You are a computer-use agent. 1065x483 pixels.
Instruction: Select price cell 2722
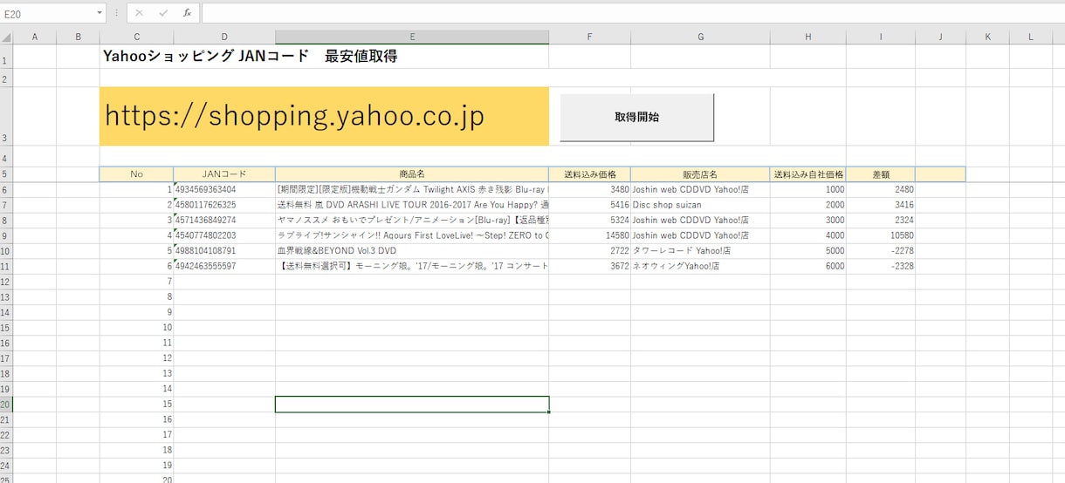click(x=590, y=250)
